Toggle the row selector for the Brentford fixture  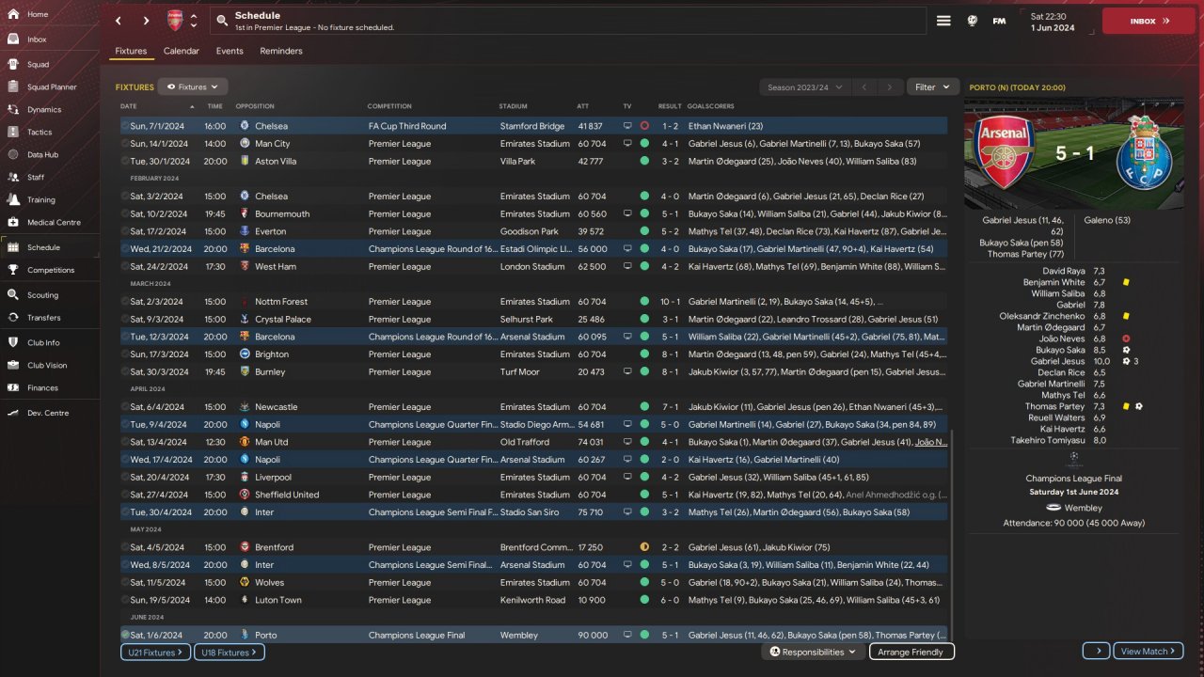coord(125,547)
